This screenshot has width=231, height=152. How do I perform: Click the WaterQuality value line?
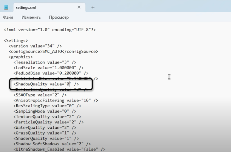click(45, 128)
